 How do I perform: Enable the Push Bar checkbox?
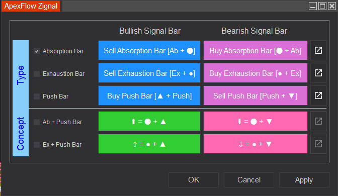pos(37,96)
